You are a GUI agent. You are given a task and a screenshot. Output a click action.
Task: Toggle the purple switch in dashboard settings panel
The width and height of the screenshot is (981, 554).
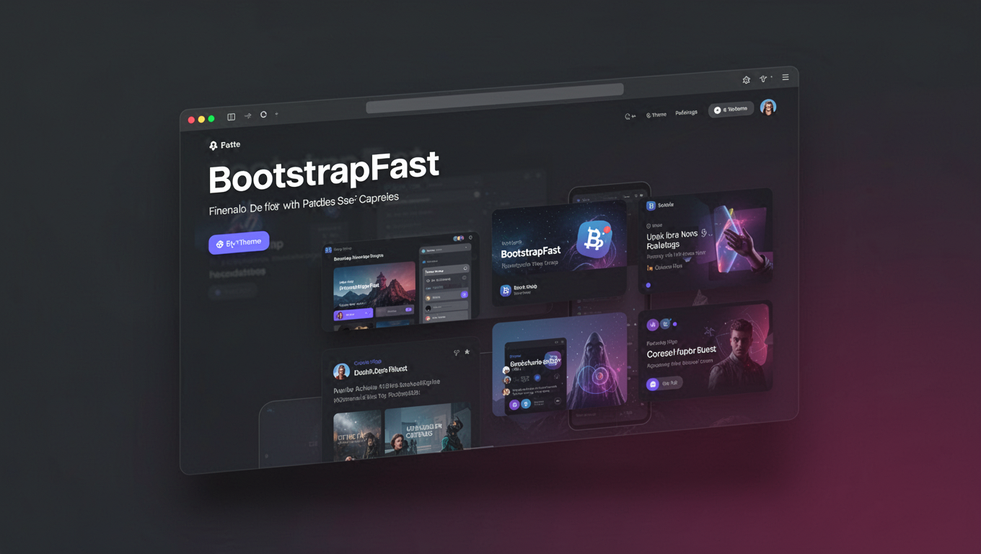(464, 294)
